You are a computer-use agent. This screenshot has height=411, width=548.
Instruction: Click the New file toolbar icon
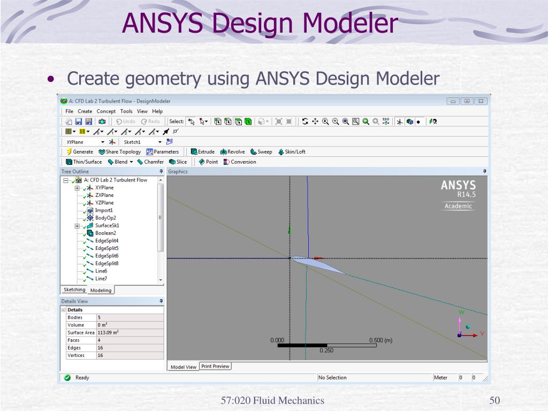[x=68, y=121]
